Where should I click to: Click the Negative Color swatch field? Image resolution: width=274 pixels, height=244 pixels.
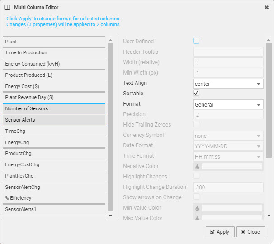[231, 167]
